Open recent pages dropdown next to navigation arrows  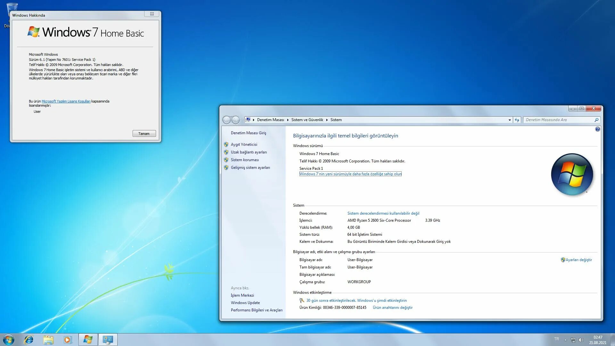point(242,120)
